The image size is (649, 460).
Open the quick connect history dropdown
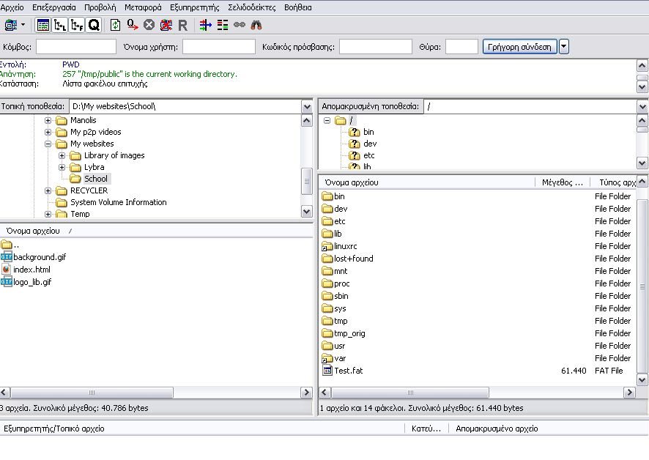[x=564, y=47]
